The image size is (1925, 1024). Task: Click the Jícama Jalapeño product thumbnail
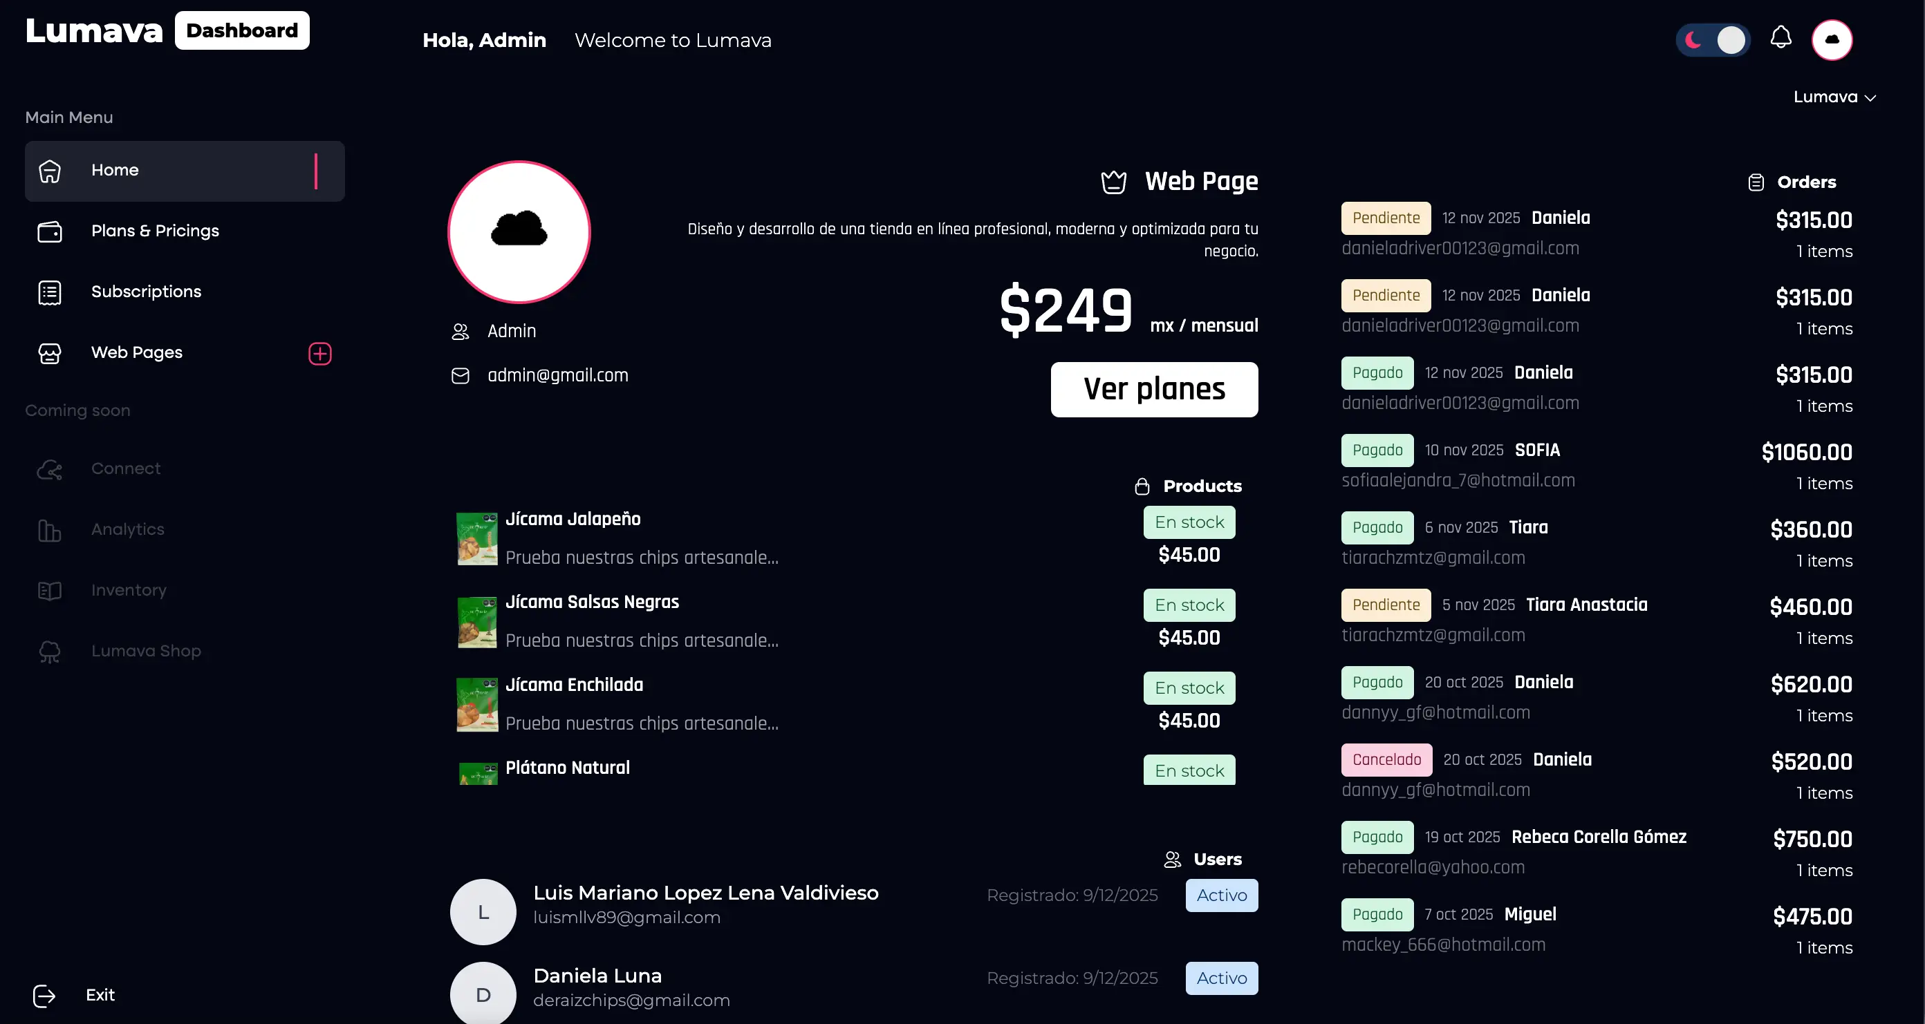click(477, 538)
